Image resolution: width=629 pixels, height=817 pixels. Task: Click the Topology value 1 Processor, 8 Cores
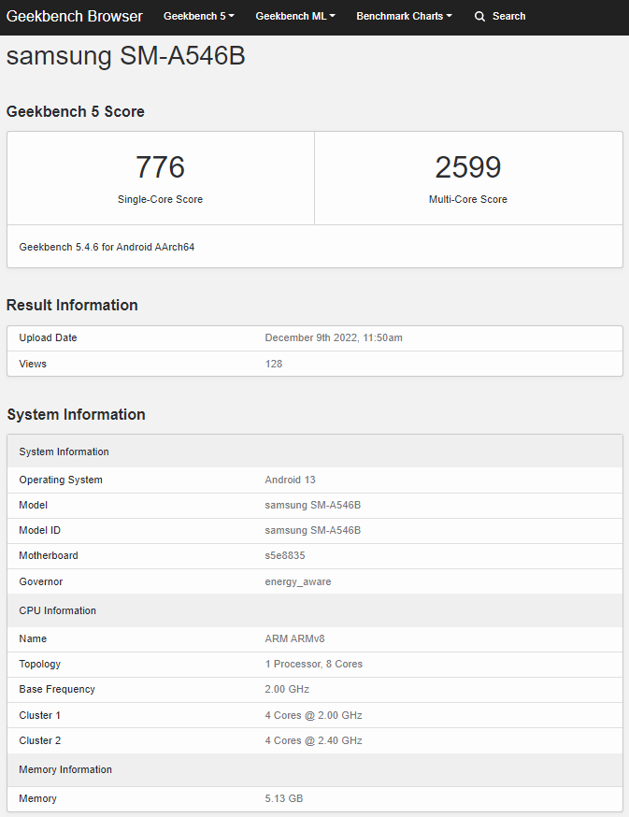(314, 665)
